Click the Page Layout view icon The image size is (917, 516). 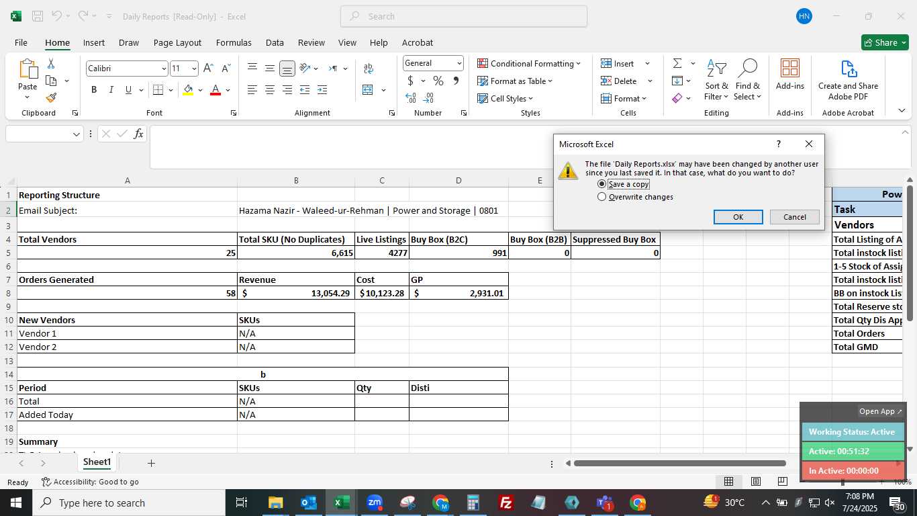click(x=756, y=482)
